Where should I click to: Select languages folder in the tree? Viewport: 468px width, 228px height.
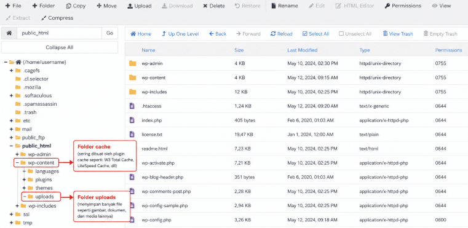coord(47,171)
